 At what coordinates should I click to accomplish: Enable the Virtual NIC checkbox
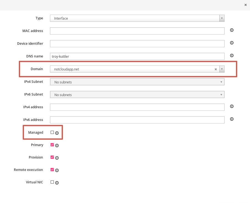(x=52, y=182)
